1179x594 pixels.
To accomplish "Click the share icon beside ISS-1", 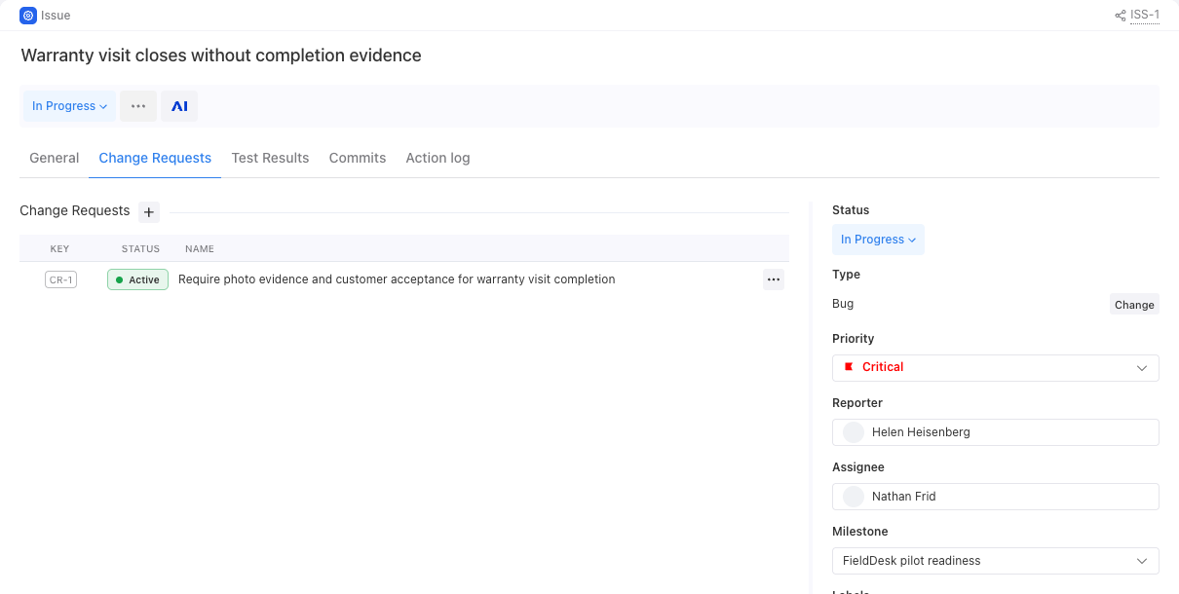I will (1121, 16).
